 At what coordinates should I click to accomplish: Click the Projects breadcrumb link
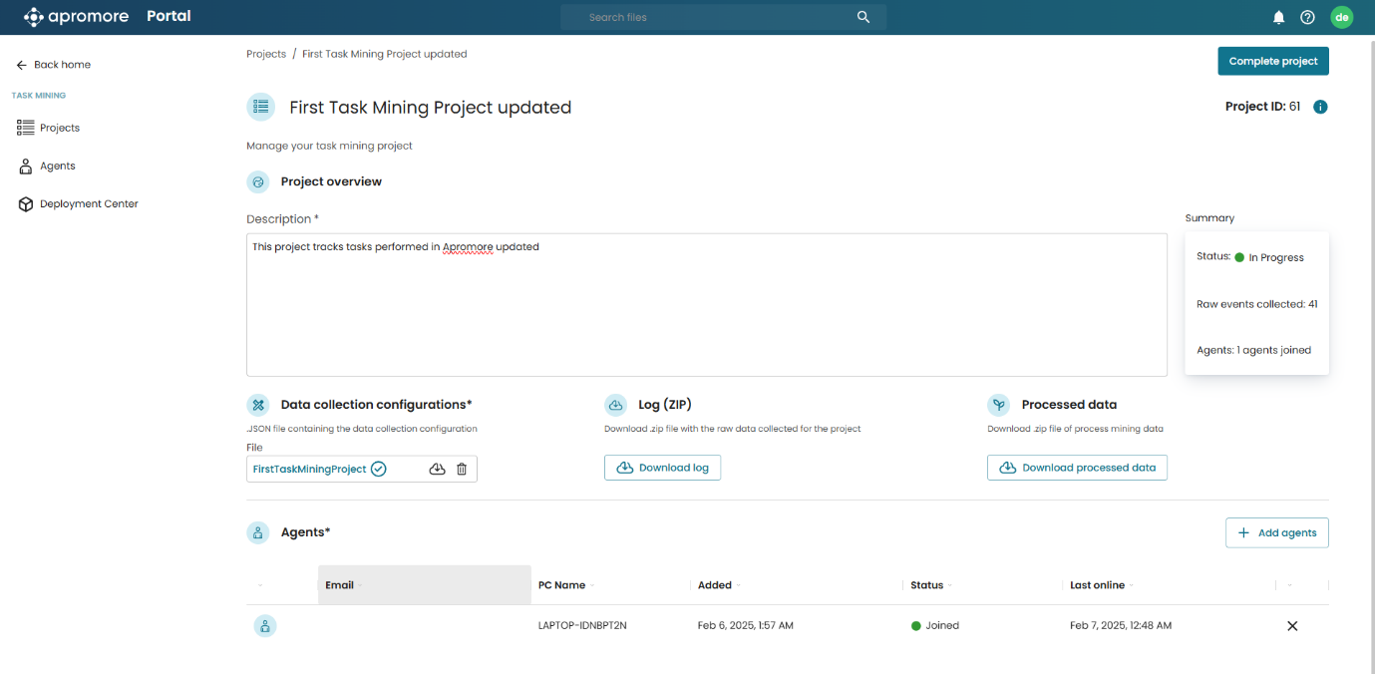[x=266, y=54]
